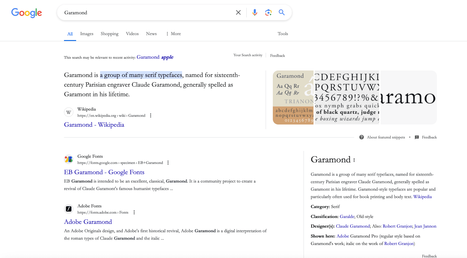
Task: Clear the search query with the X
Action: (x=238, y=12)
